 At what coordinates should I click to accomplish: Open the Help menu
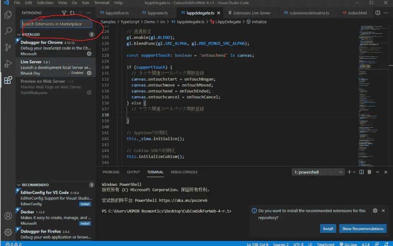(118, 3)
